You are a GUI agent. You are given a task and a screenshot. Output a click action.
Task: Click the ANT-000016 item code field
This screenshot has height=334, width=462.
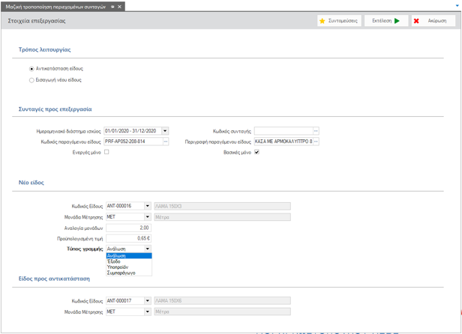coord(125,206)
